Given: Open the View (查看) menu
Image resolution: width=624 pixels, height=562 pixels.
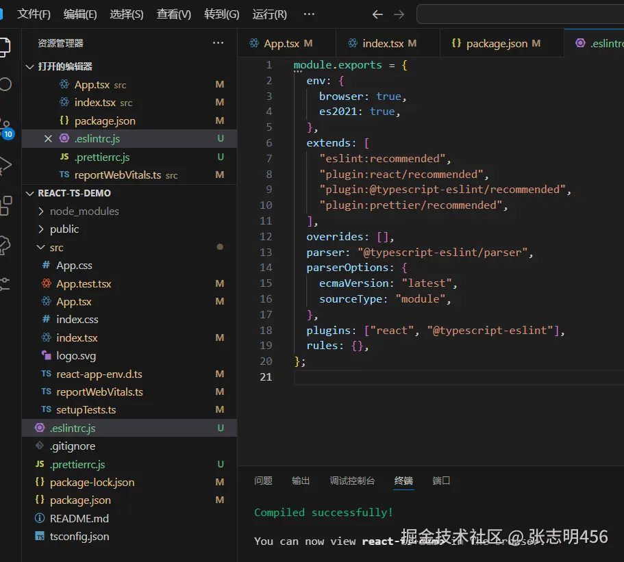Looking at the screenshot, I should coord(173,14).
